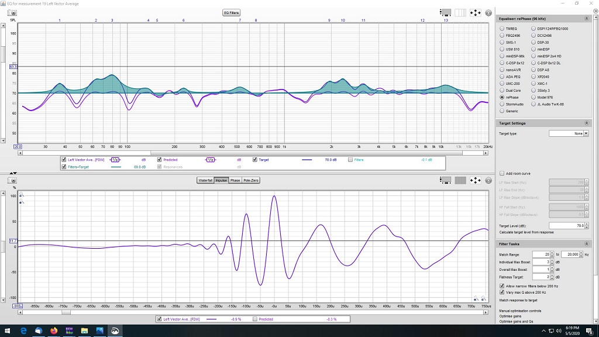Image resolution: width=599 pixels, height=337 pixels.
Task: Open File Explorer from taskbar
Action: click(84, 331)
